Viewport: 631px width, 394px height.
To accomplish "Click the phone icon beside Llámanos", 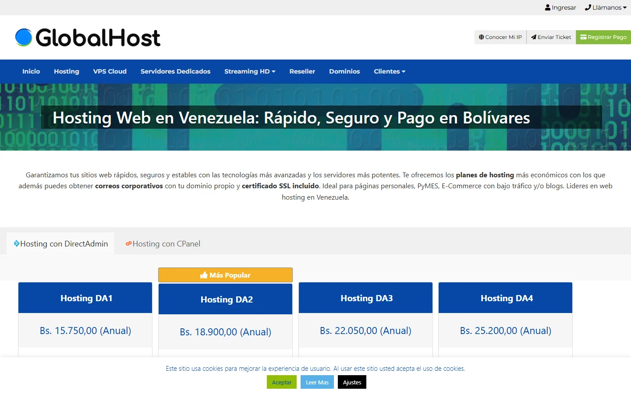I will pos(587,7).
